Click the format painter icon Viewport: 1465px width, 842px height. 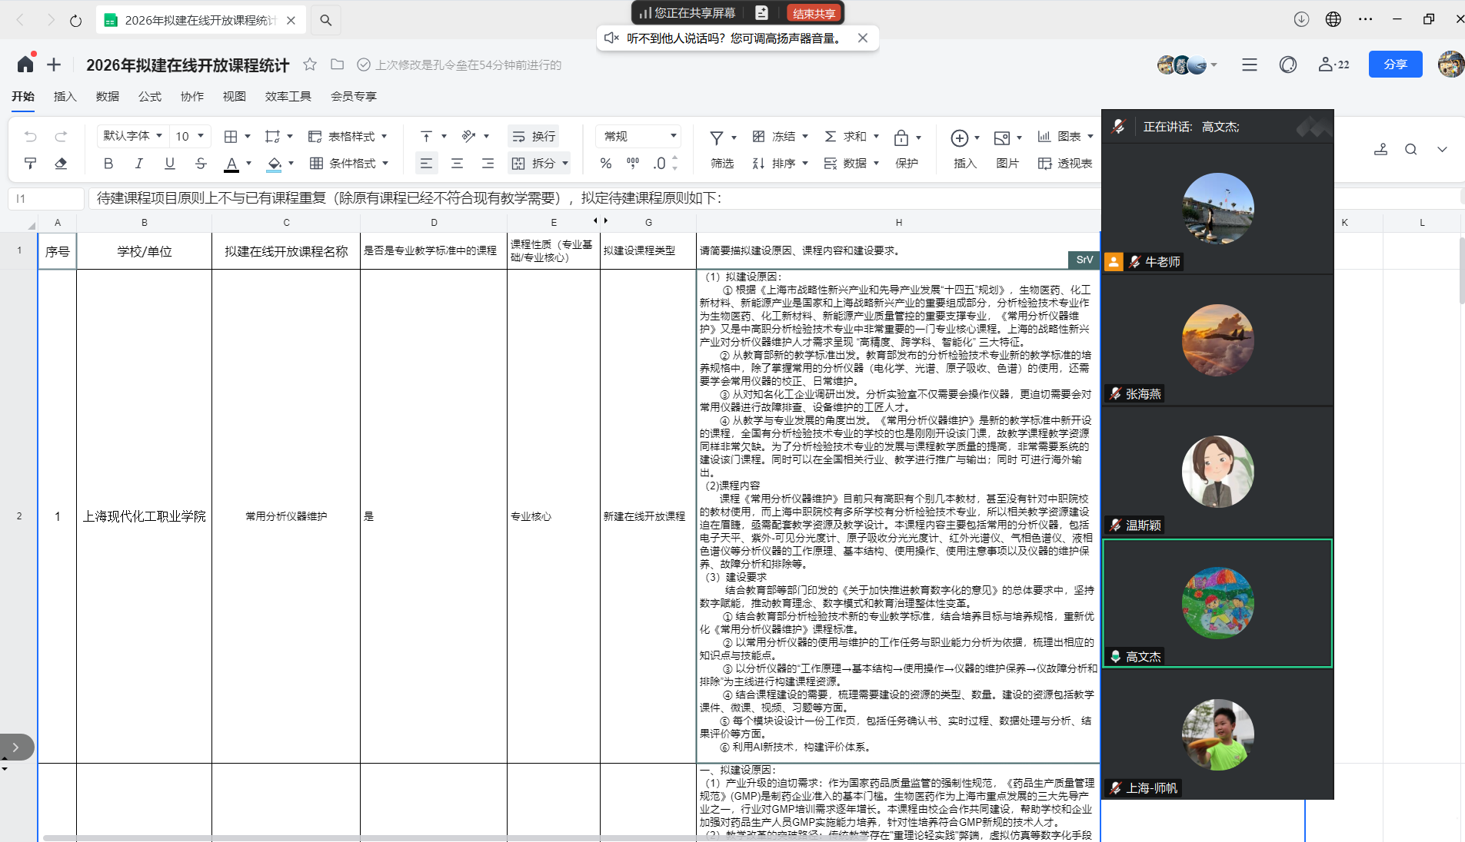pos(30,164)
